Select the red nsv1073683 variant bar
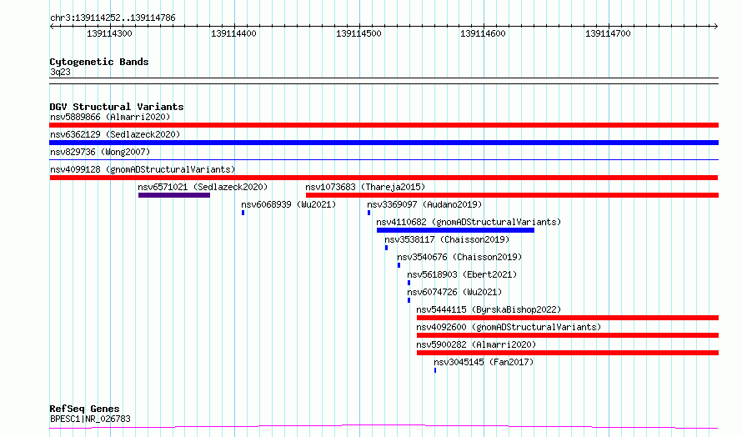Image resolution: width=742 pixels, height=437 pixels. coord(512,195)
